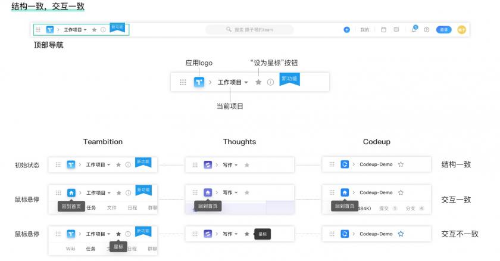This screenshot has height=261, width=500.
Task: Open the app grid in the Codeup 交互一致 row
Action: pyautogui.click(x=332, y=192)
